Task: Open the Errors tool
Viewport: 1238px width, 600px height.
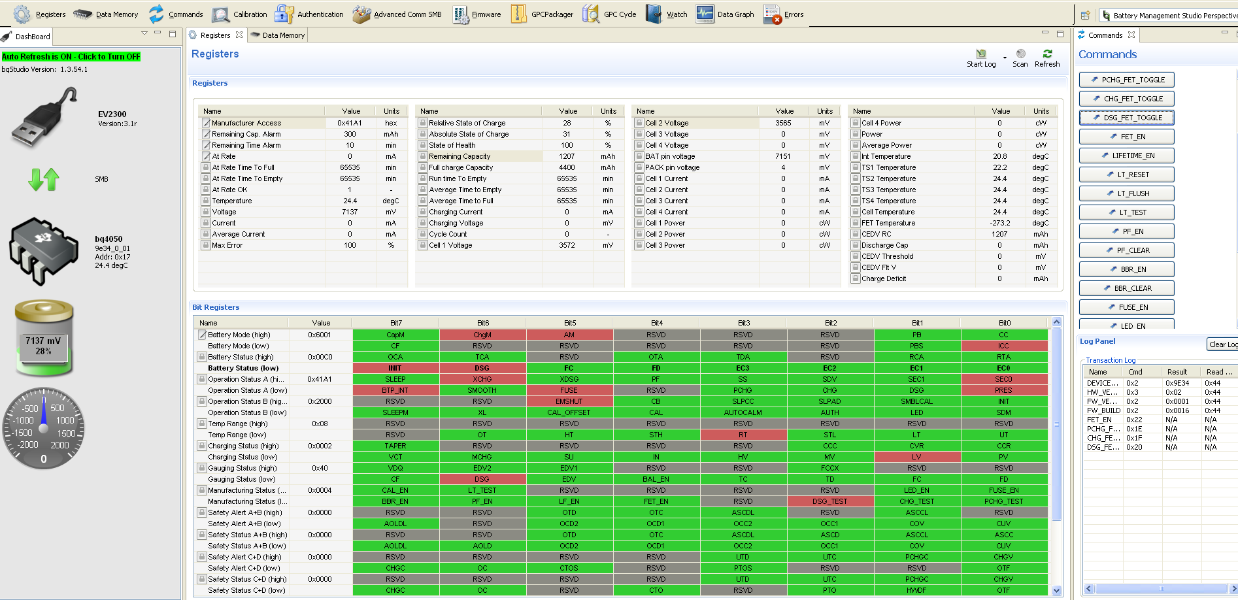Action: (783, 14)
